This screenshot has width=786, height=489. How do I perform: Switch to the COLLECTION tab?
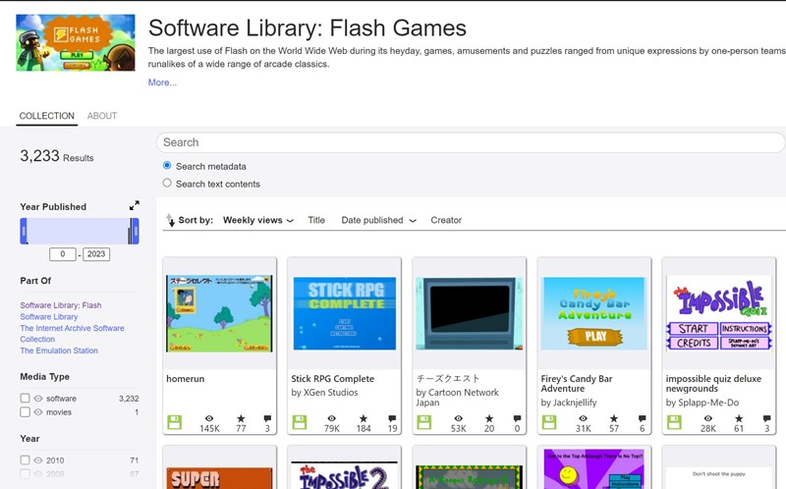[x=46, y=116]
